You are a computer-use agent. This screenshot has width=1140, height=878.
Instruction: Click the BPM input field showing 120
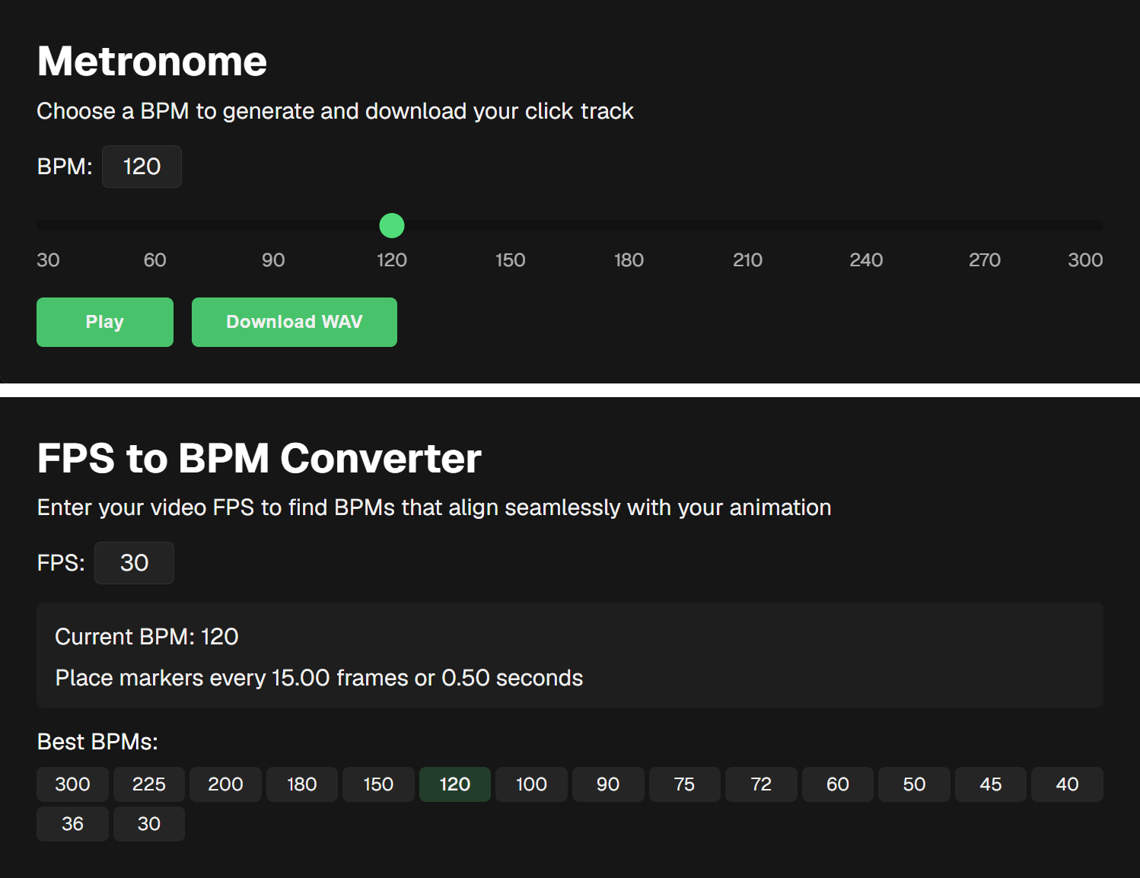[x=142, y=167]
